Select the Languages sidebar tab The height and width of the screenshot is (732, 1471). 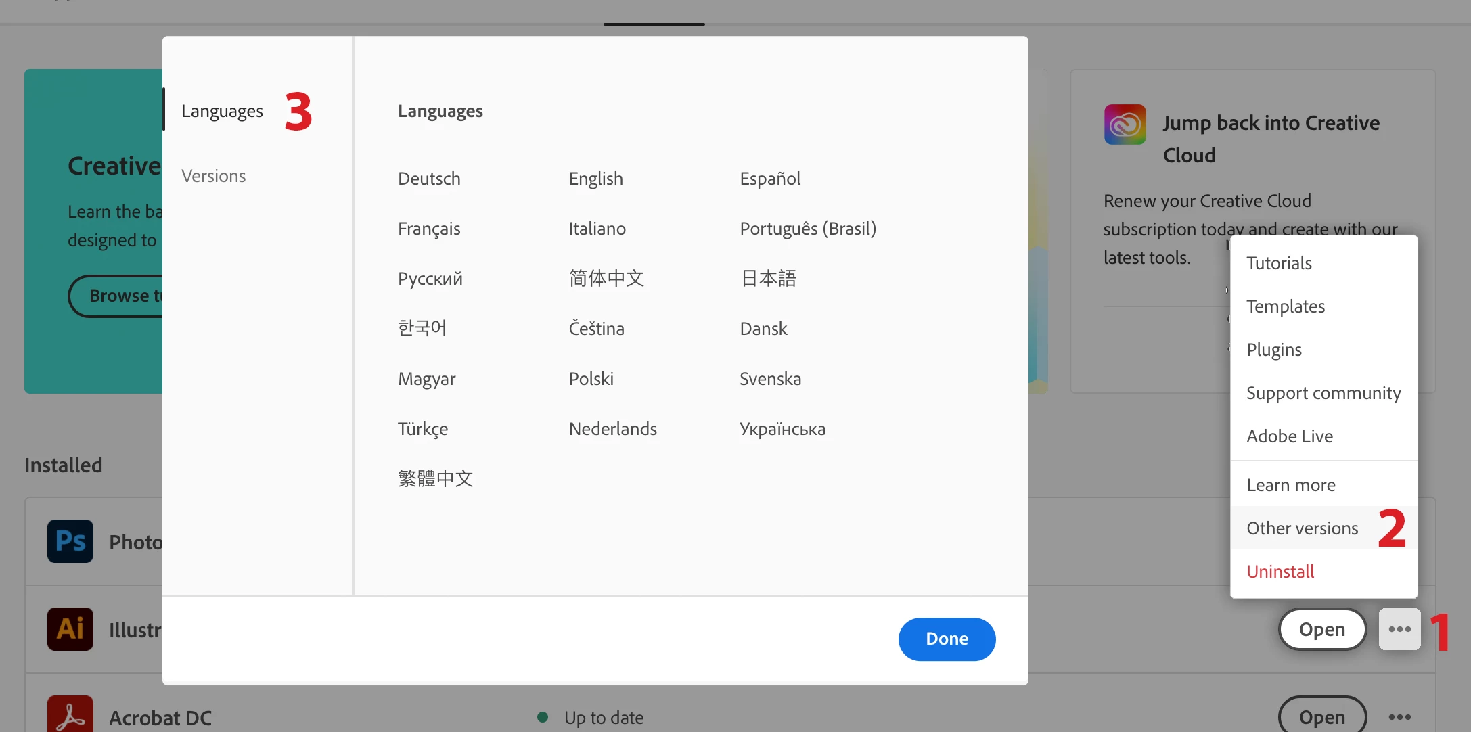tap(222, 111)
